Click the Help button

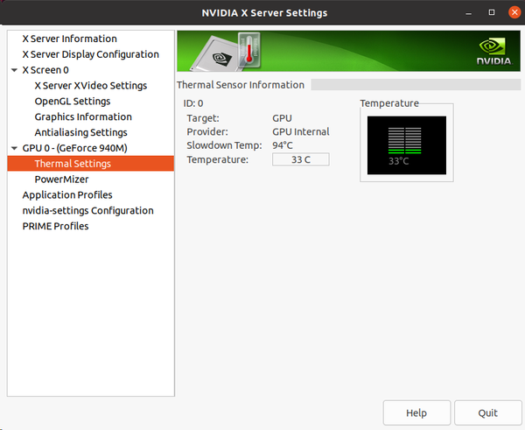(416, 412)
